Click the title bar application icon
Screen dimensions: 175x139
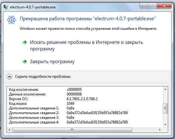click(6, 7)
